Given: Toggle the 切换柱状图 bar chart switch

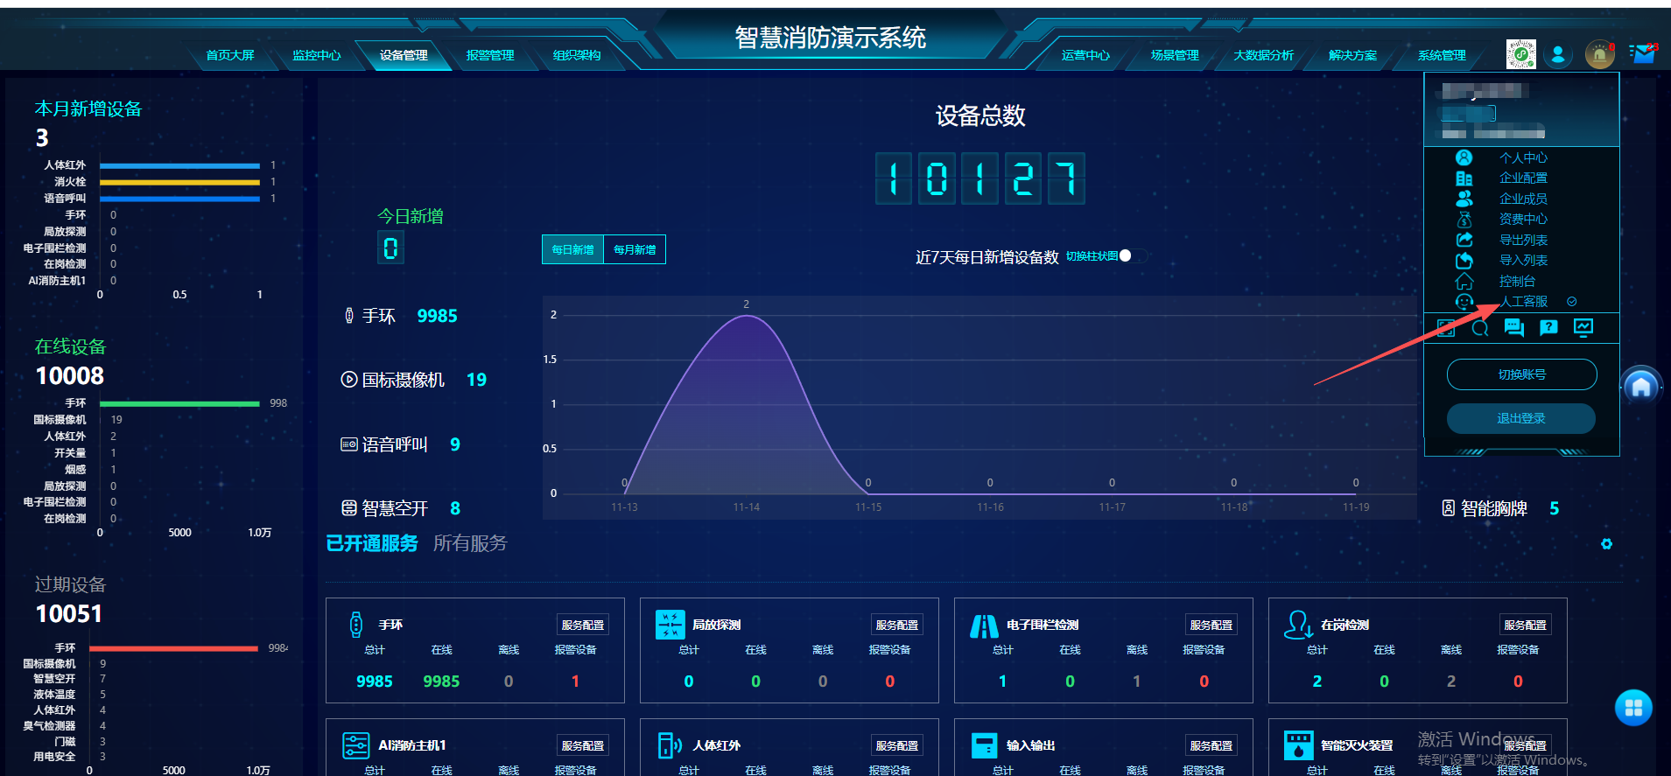Looking at the screenshot, I should (1133, 255).
